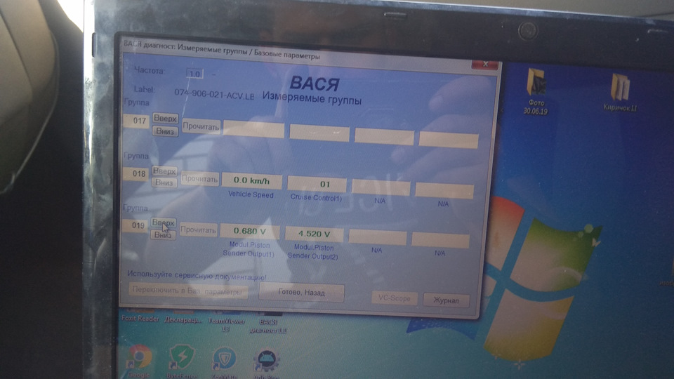Click the 0.0 km/h Vehicle Speed value

[x=251, y=181]
